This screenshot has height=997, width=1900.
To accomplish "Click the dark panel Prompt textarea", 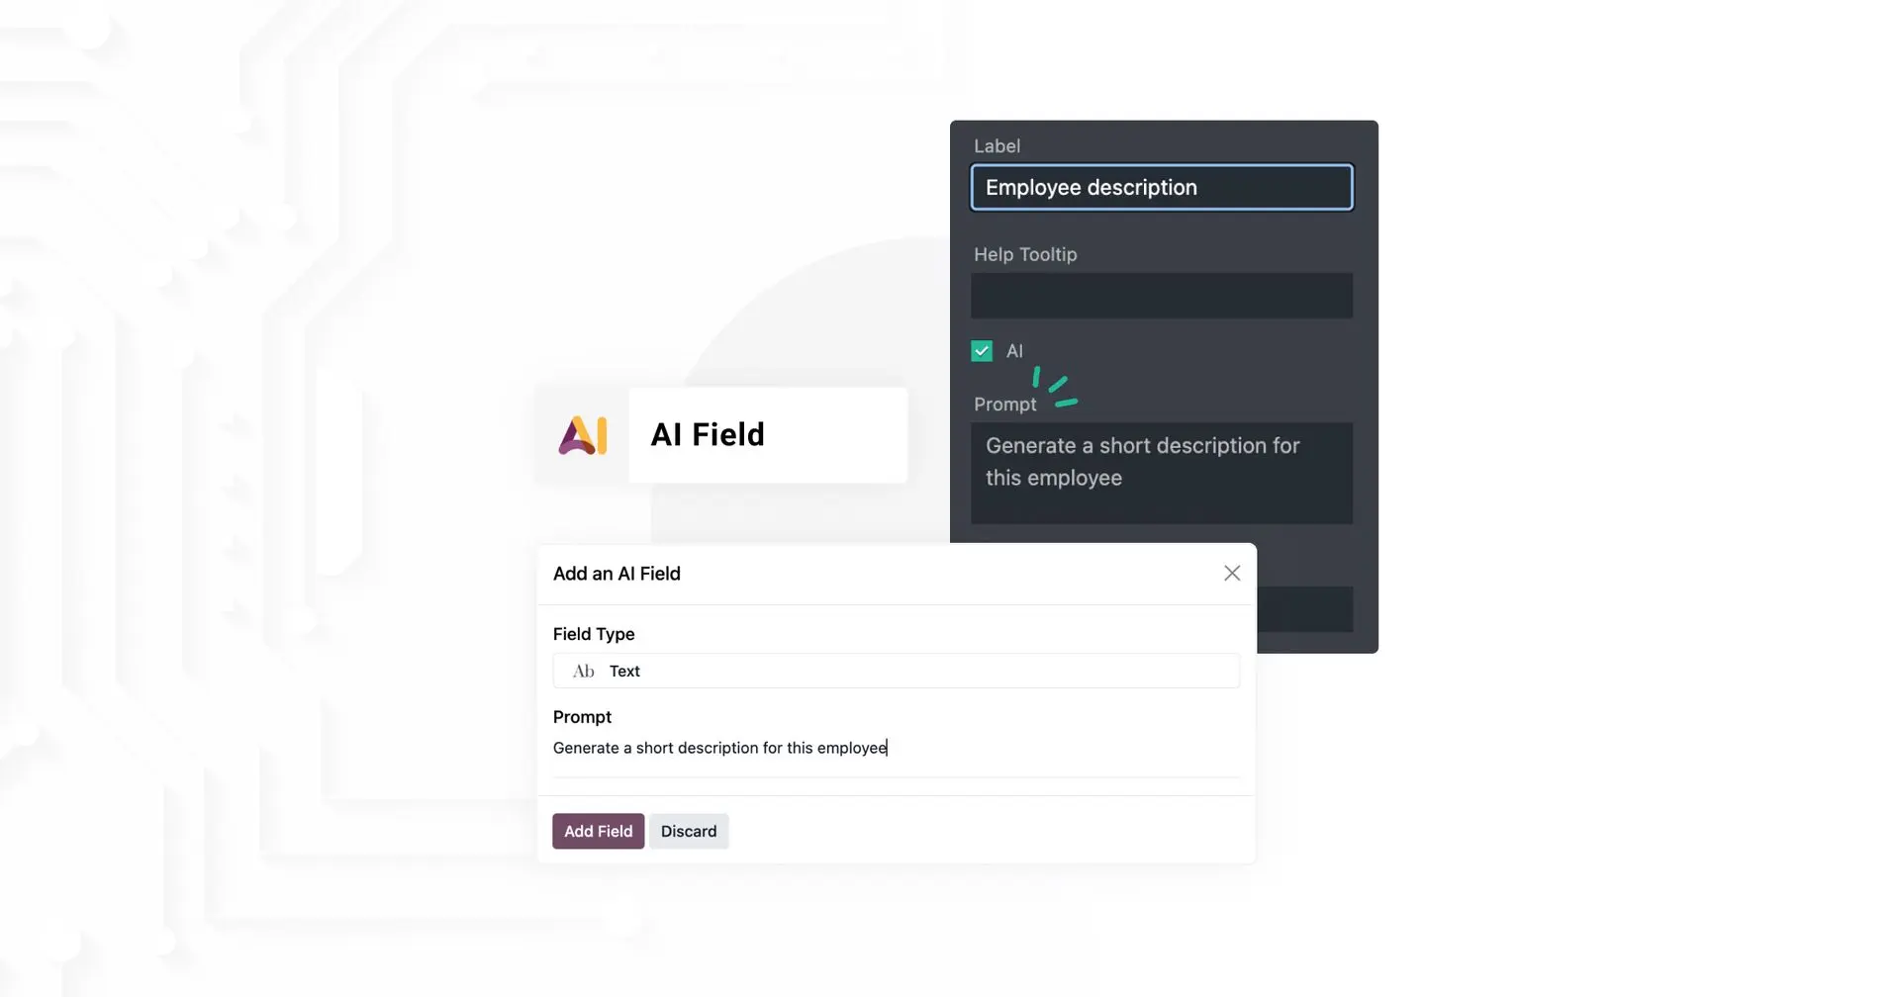I will click(1162, 473).
